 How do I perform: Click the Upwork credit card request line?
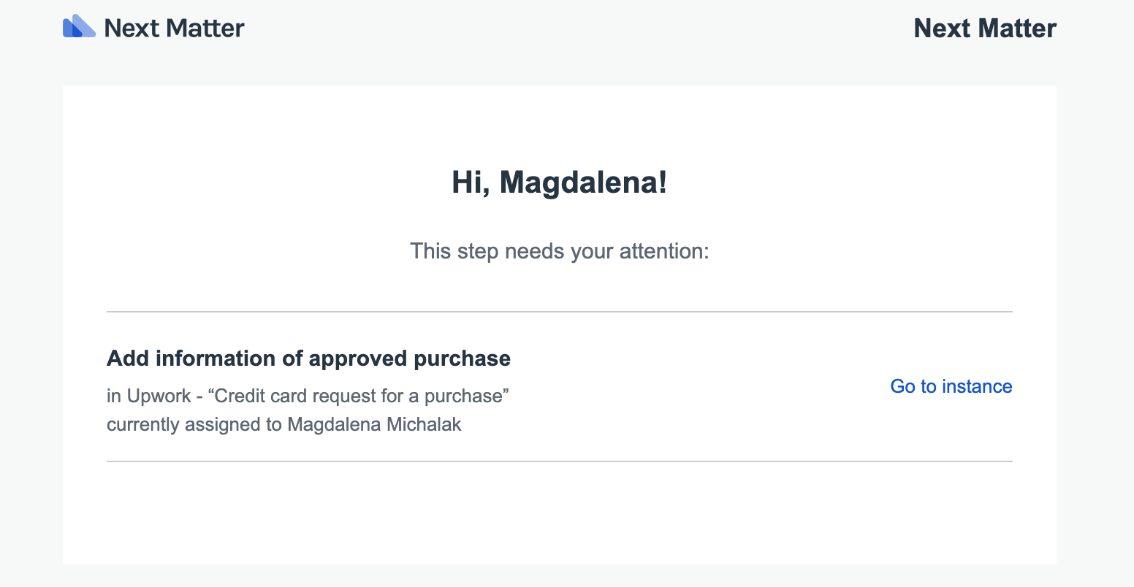coord(308,396)
